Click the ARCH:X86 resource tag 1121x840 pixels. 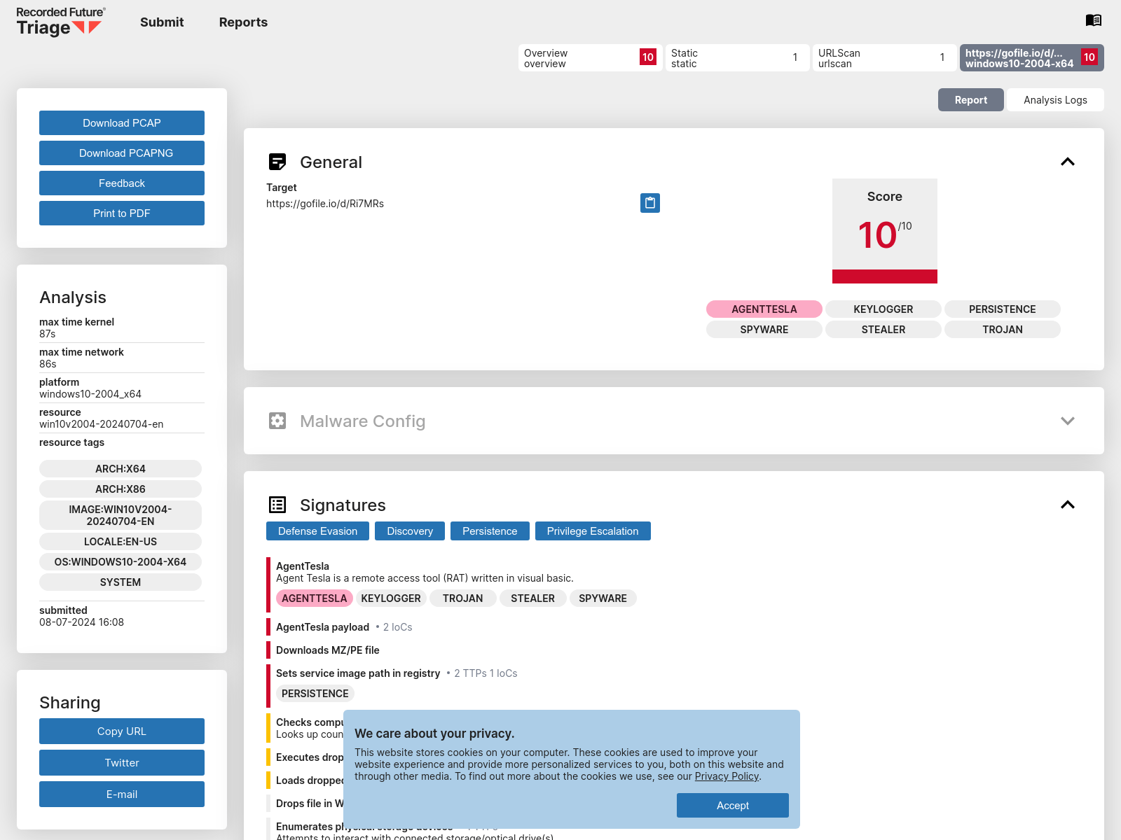[x=121, y=489]
